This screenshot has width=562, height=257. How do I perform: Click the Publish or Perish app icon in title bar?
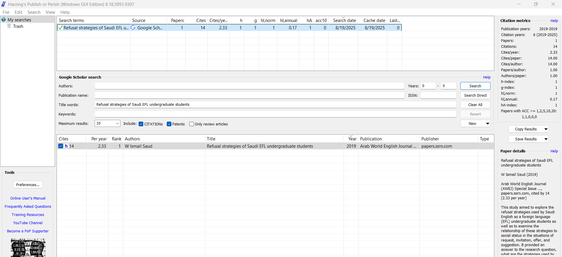4,4
